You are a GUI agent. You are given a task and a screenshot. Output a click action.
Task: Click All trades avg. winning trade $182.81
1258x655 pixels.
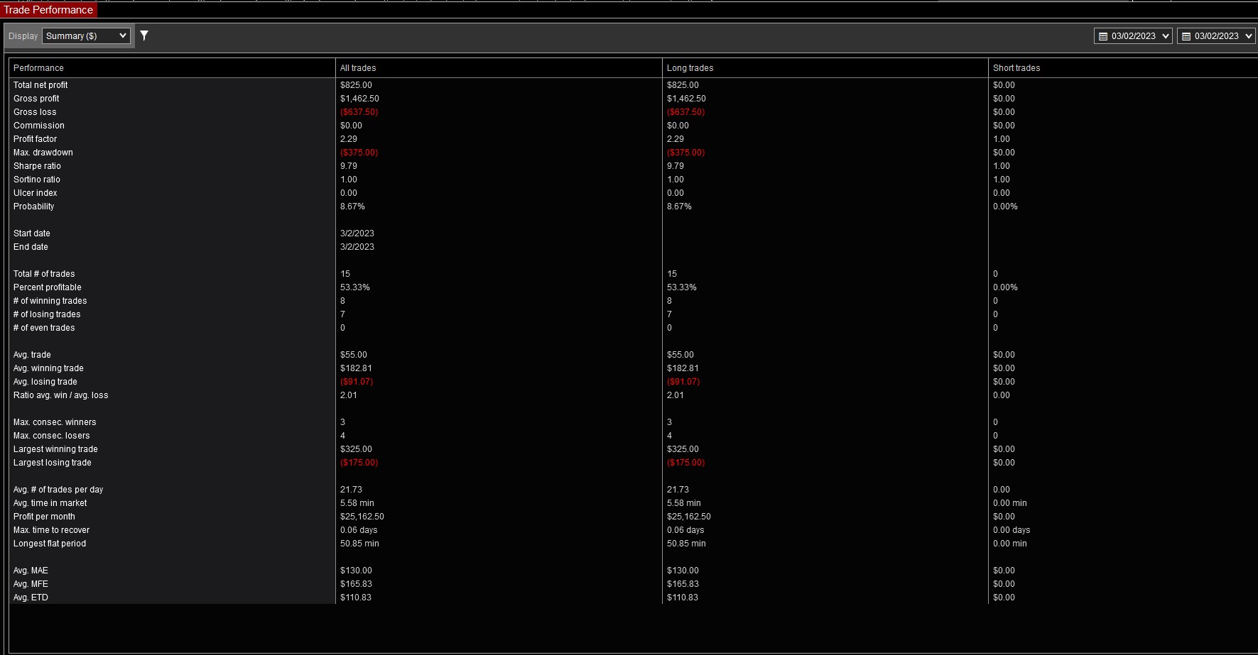tap(356, 368)
